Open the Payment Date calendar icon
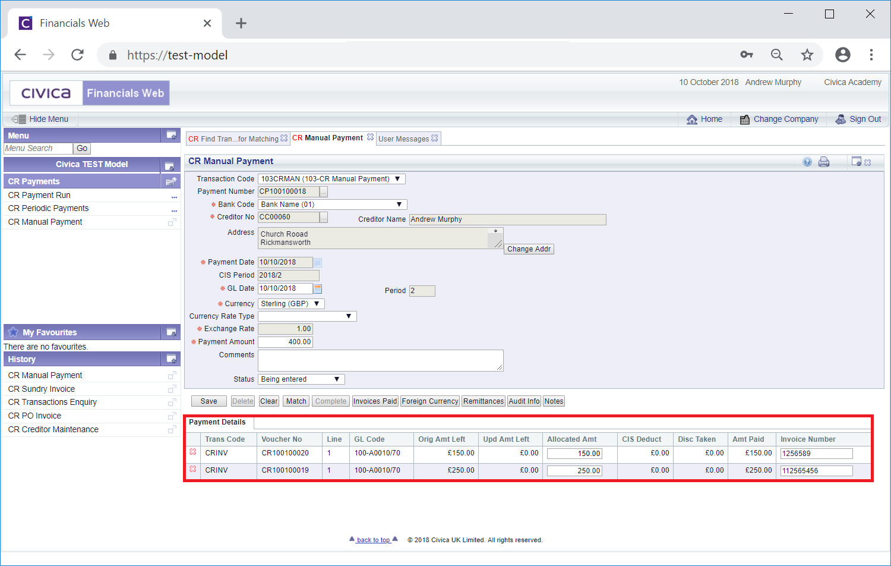 pyautogui.click(x=318, y=263)
